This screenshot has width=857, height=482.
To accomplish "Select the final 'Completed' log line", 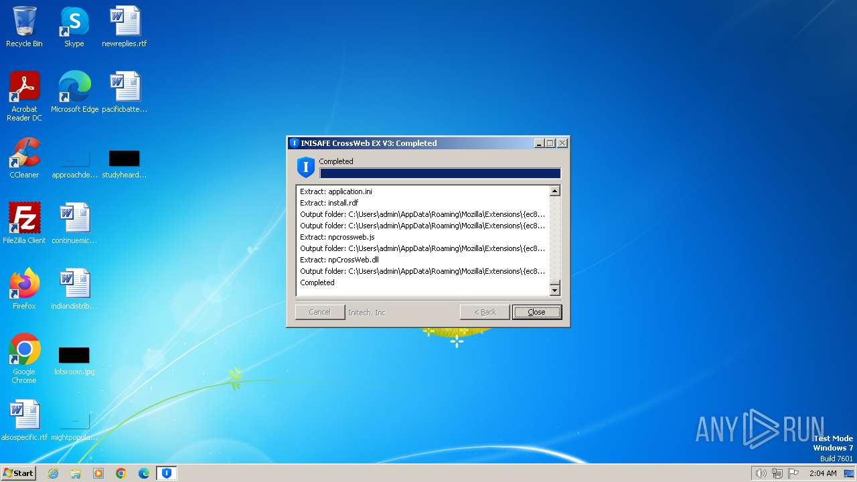I will 317,283.
